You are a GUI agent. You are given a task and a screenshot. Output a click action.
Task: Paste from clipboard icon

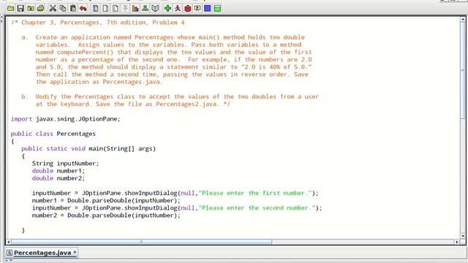pyautogui.click(x=73, y=8)
